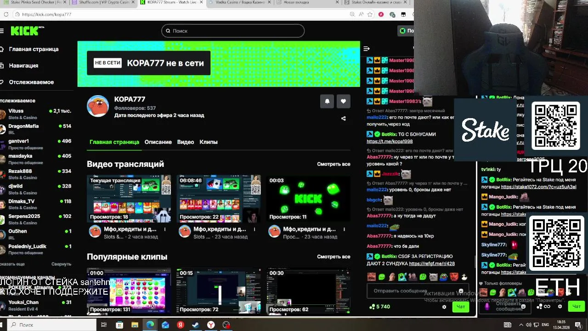Click the Windows taskbar search box
This screenshot has height=331, width=588.
(51, 325)
